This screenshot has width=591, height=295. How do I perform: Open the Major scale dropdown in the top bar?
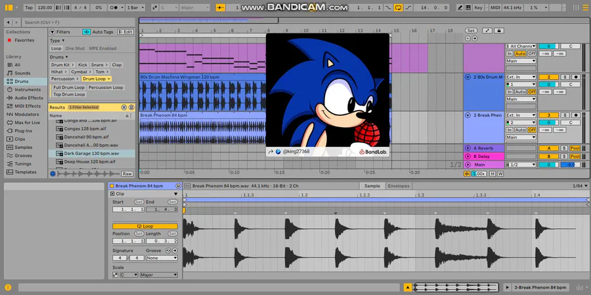194,7
